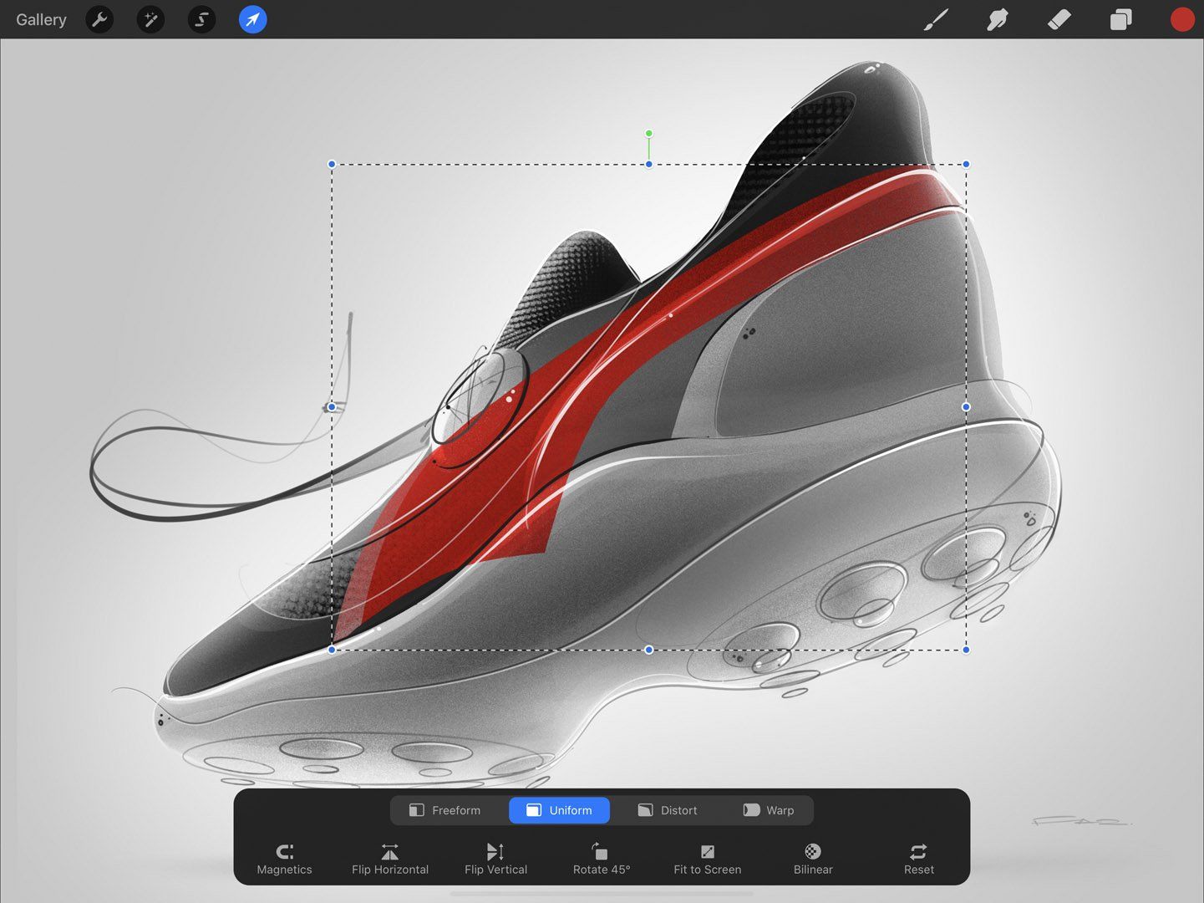
Task: Flip the selection vertically
Action: (x=495, y=859)
